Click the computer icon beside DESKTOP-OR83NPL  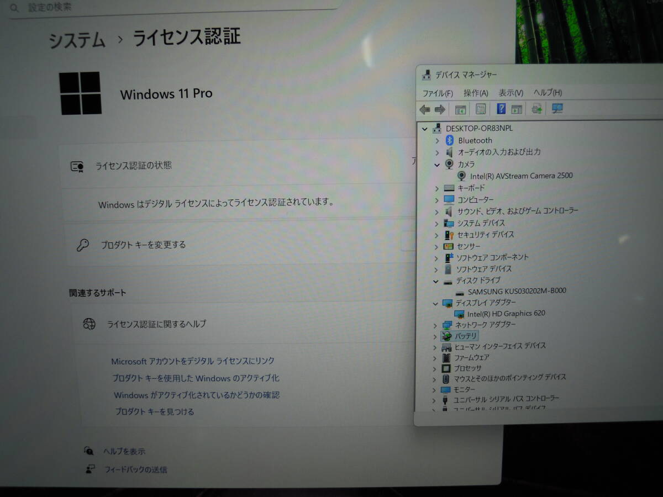coord(437,128)
